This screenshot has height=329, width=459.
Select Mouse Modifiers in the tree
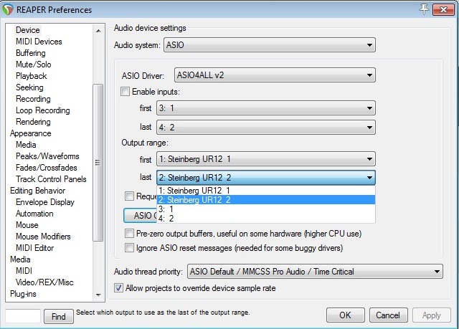point(43,237)
